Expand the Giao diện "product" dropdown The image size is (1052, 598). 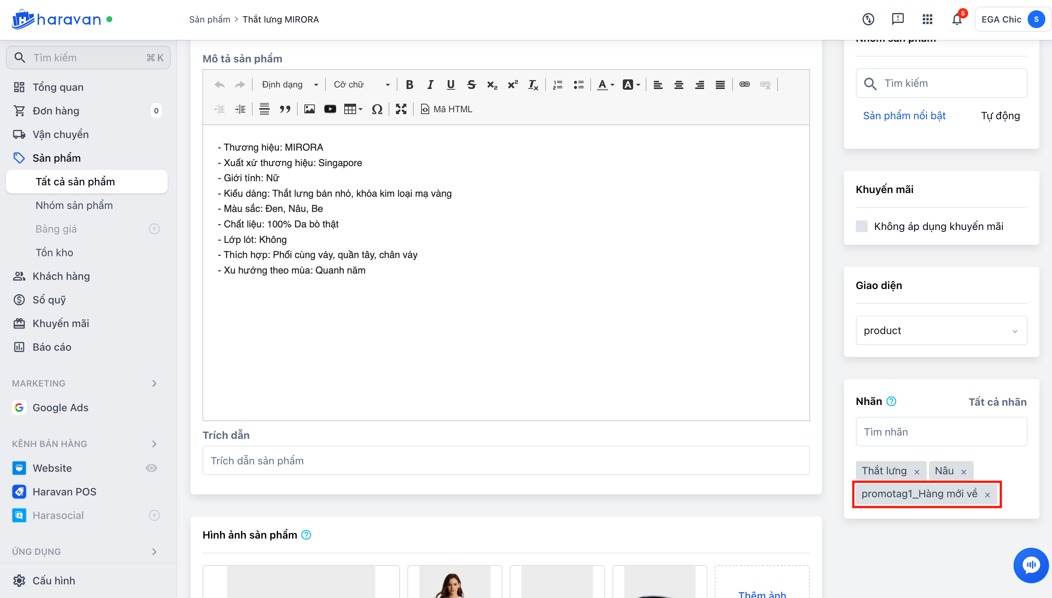tap(941, 331)
